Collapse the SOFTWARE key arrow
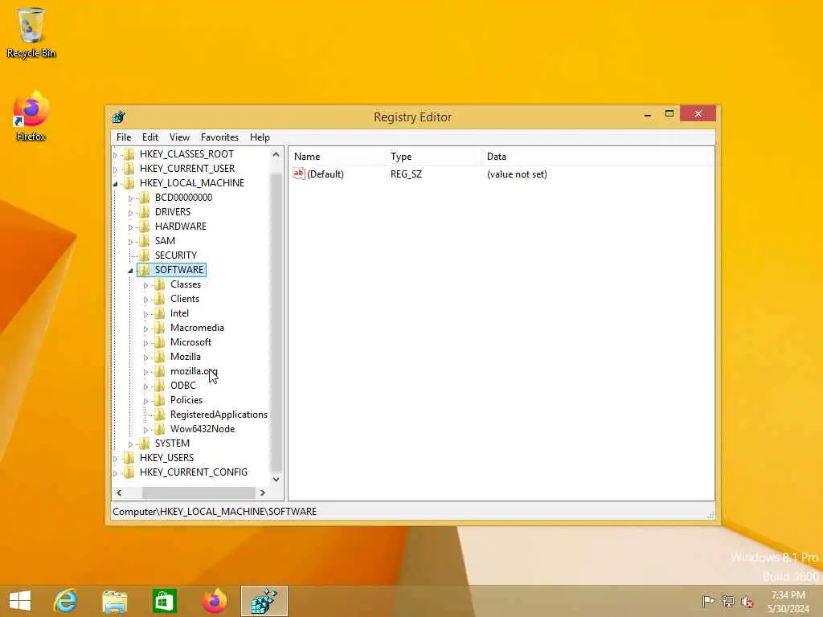Viewport: 823px width, 617px height. pos(131,271)
